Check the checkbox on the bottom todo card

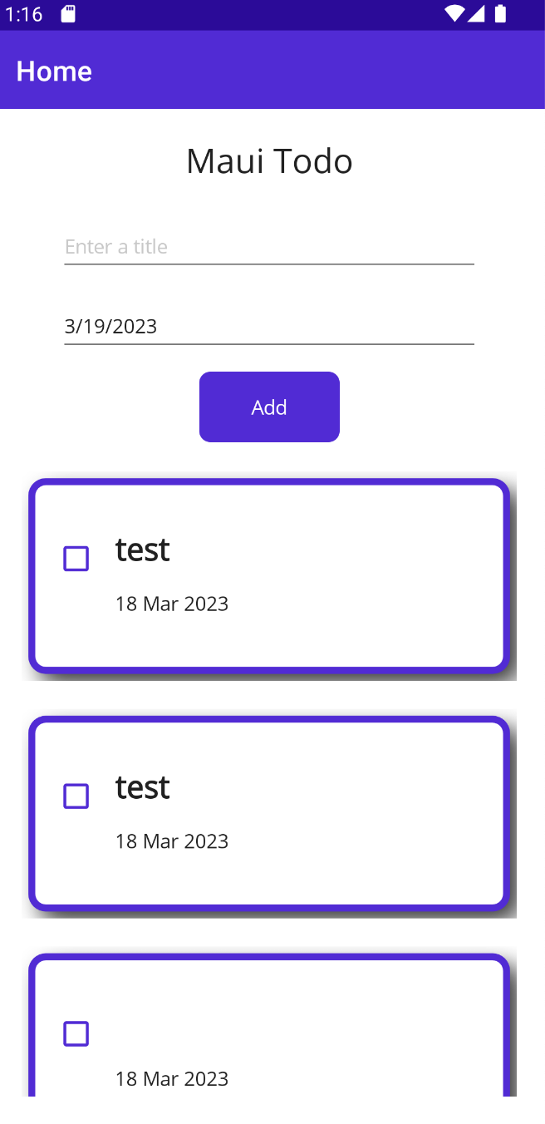pyautogui.click(x=76, y=1033)
